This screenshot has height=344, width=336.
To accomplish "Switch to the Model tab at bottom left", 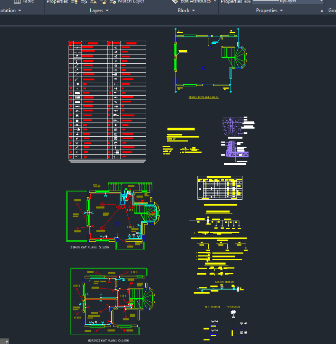I will pos(5,341).
